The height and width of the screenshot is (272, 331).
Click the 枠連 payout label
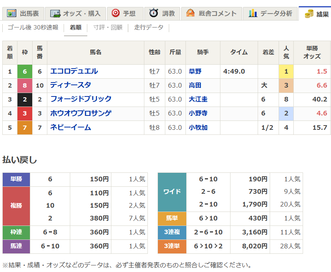16,232
